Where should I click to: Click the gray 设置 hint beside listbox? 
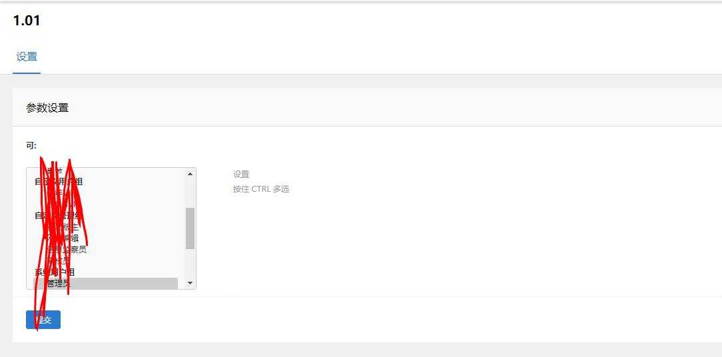[241, 175]
